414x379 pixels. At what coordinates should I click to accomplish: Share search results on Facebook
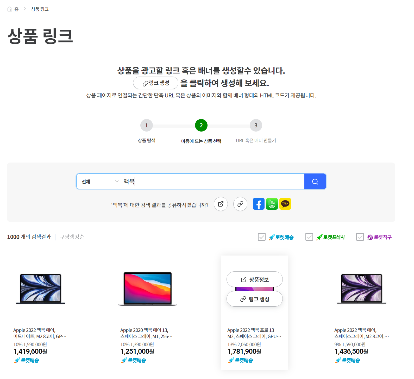tap(259, 204)
